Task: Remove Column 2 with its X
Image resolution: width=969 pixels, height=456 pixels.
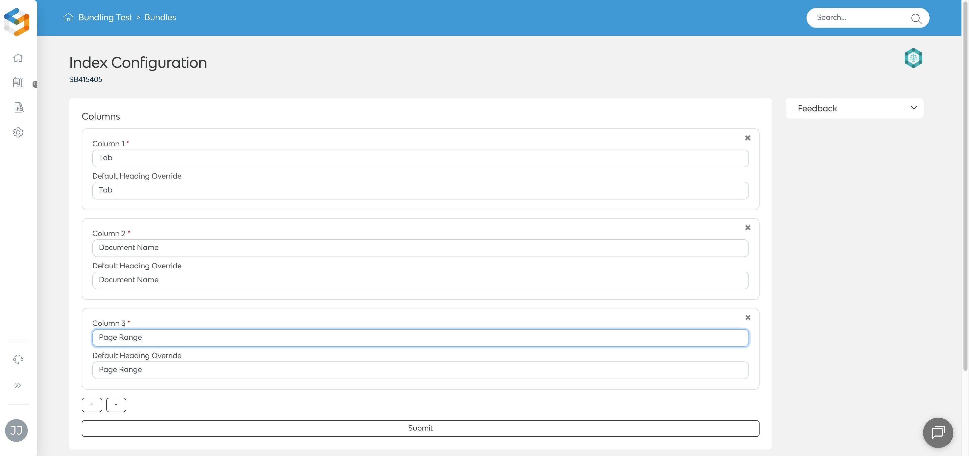Action: [x=747, y=228]
